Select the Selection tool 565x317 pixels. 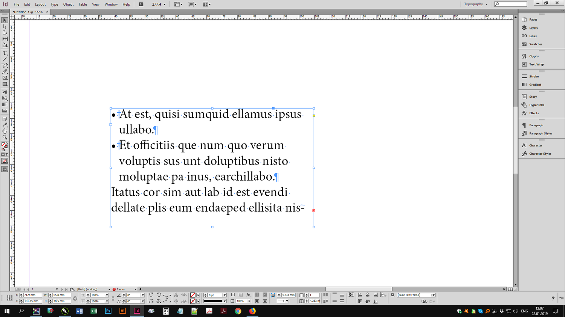tap(5, 20)
